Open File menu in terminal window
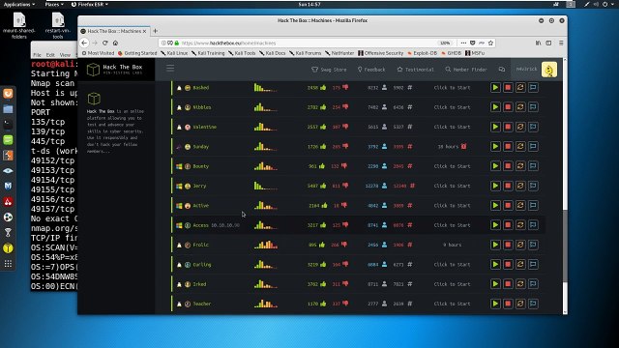 click(x=37, y=55)
